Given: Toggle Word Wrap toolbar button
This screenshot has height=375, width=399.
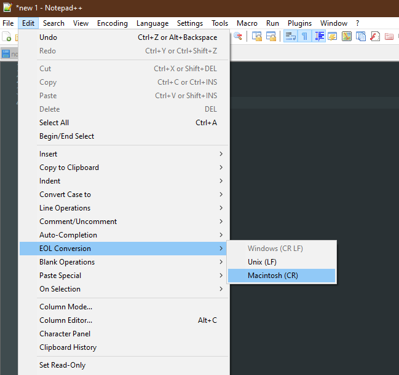Looking at the screenshot, I should click(290, 36).
